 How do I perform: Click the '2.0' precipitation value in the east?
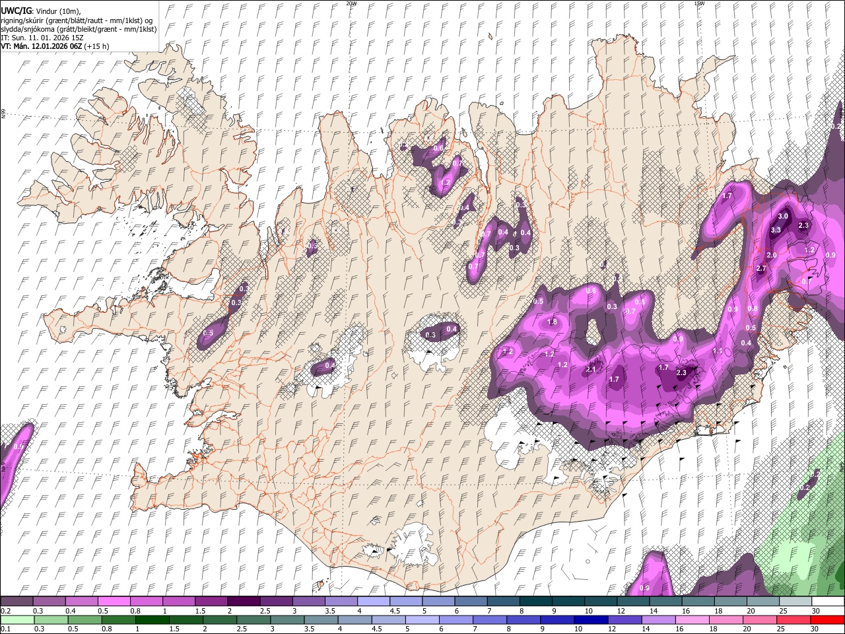coord(771,255)
